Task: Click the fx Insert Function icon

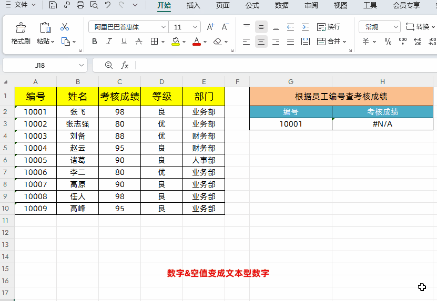Action: (125, 66)
